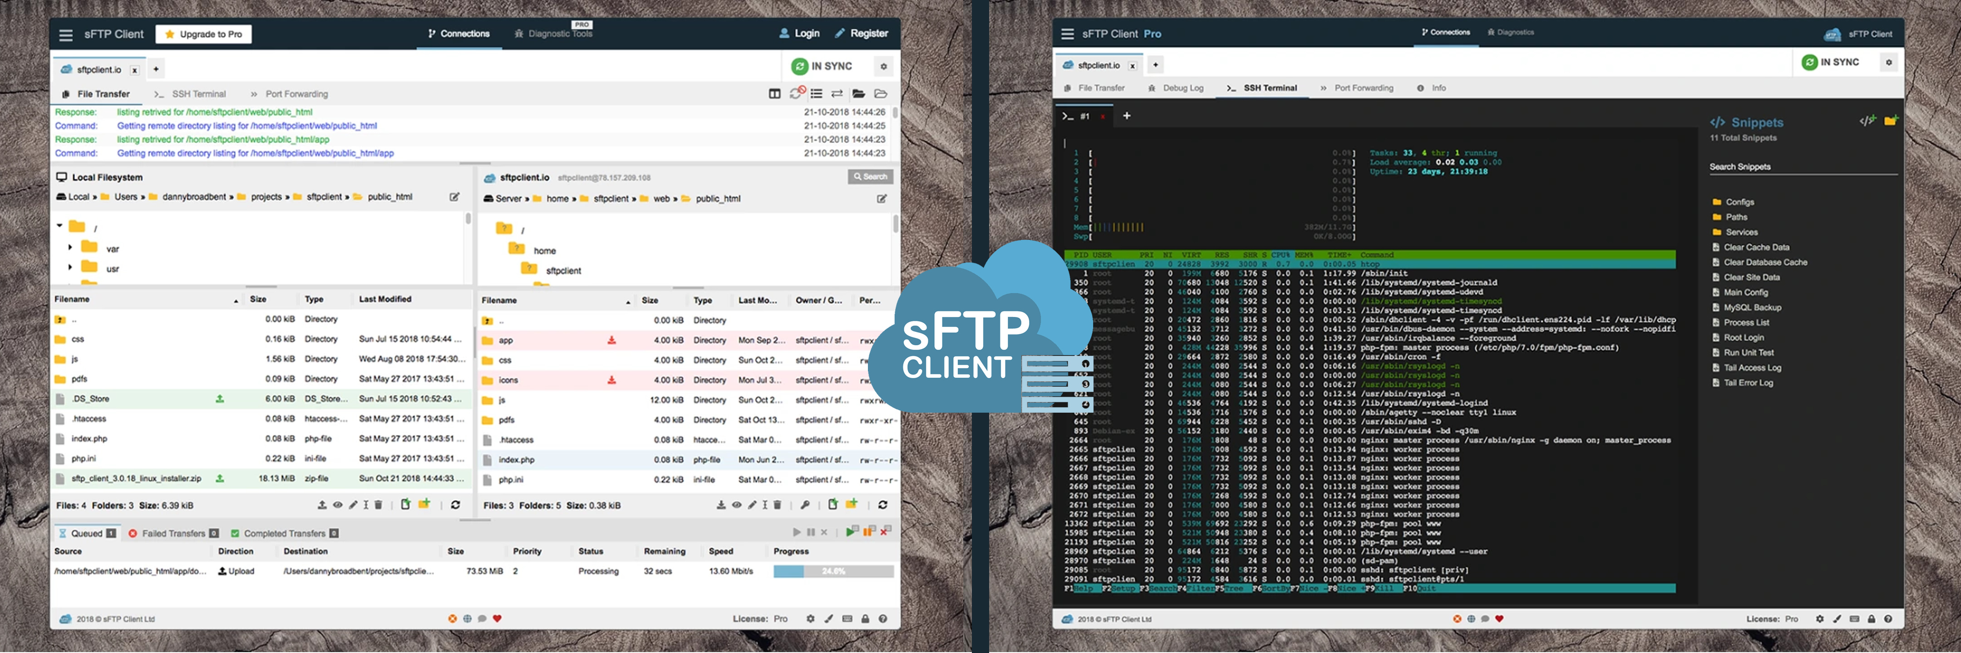Open permissions key icon in remote pane
The width and height of the screenshot is (1961, 653).
coord(805,505)
